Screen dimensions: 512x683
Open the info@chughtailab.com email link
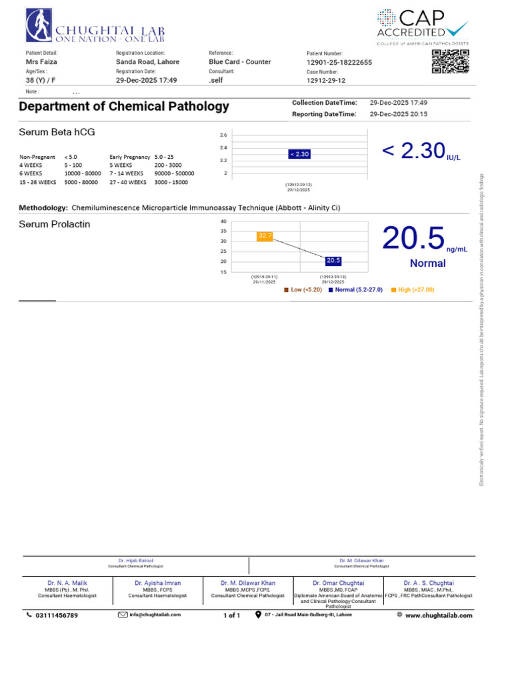coord(155,614)
